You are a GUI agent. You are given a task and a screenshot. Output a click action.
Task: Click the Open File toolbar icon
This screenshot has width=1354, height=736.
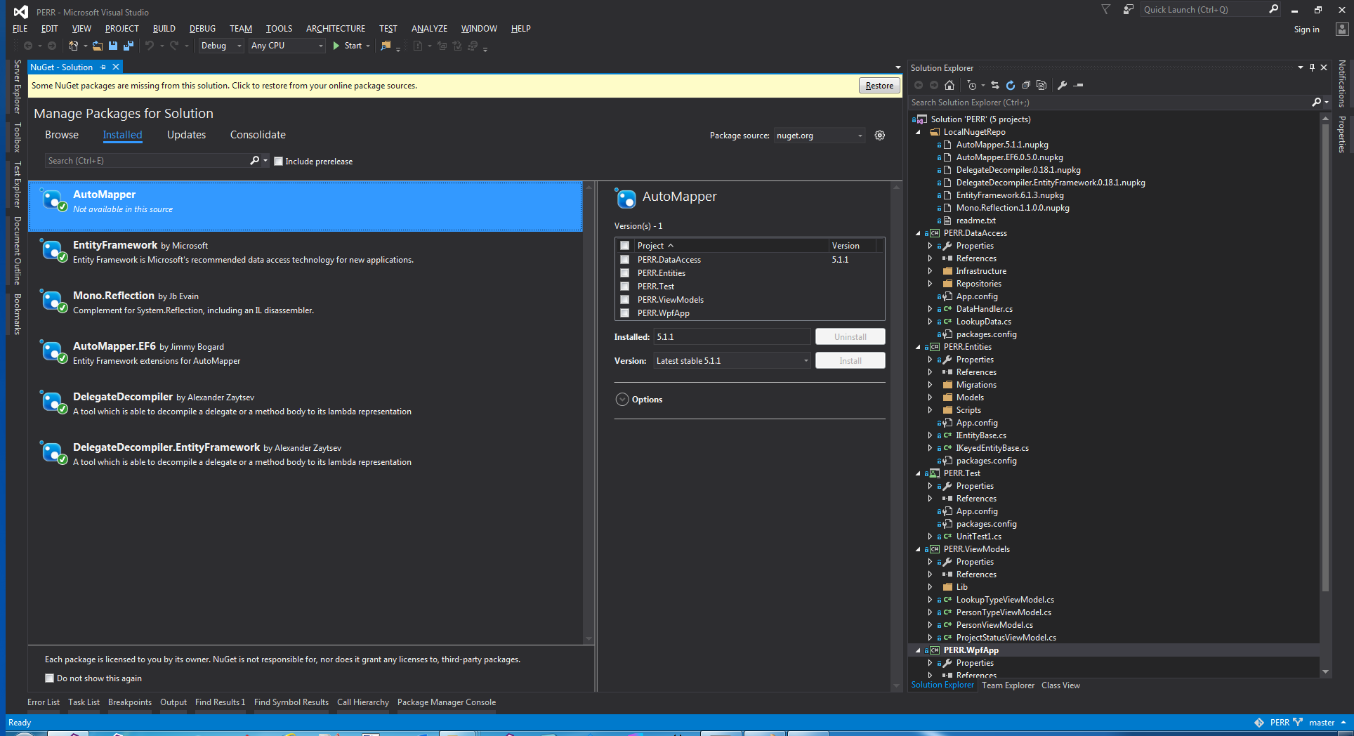tap(98, 46)
